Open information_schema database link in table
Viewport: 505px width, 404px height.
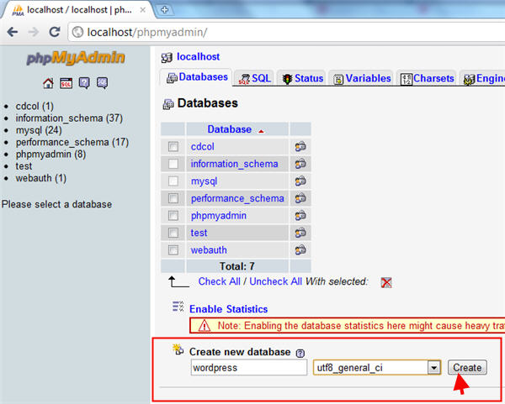tap(234, 164)
